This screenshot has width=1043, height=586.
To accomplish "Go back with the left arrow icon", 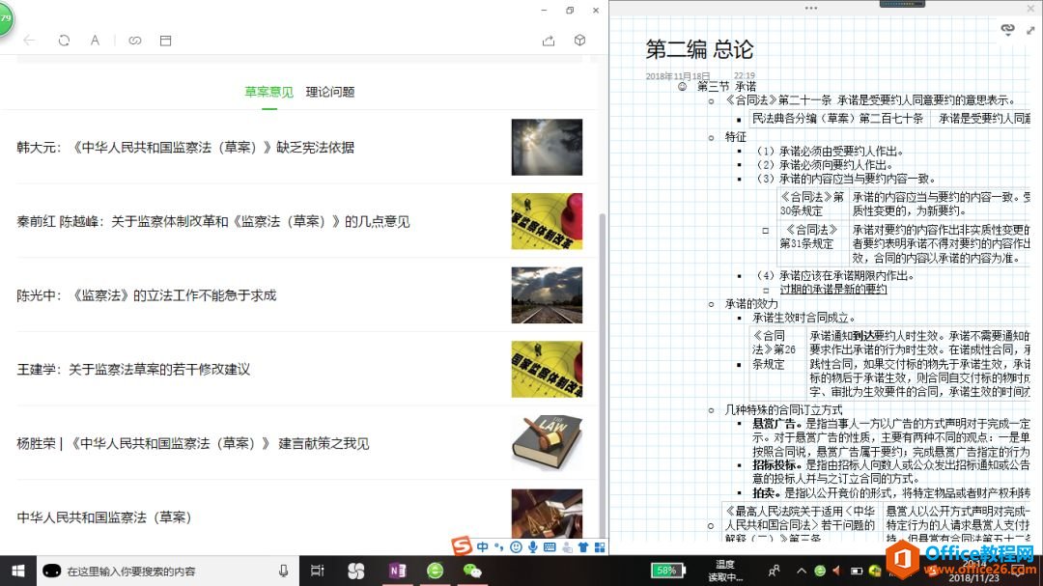I will pyautogui.click(x=30, y=41).
